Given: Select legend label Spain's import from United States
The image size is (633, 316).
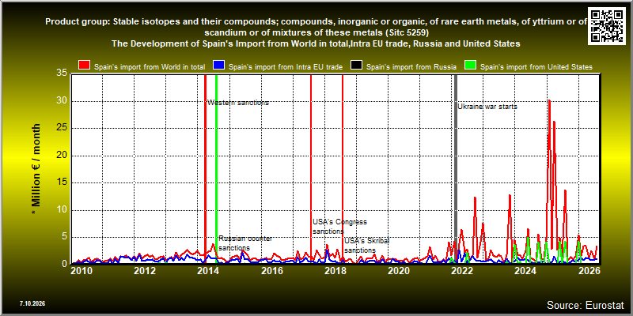Looking at the screenshot, I should pos(536,67).
